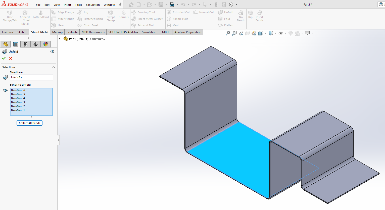Screen dimensions: 385x210
Task: Open Unfold help question mark
Action: tap(52, 51)
